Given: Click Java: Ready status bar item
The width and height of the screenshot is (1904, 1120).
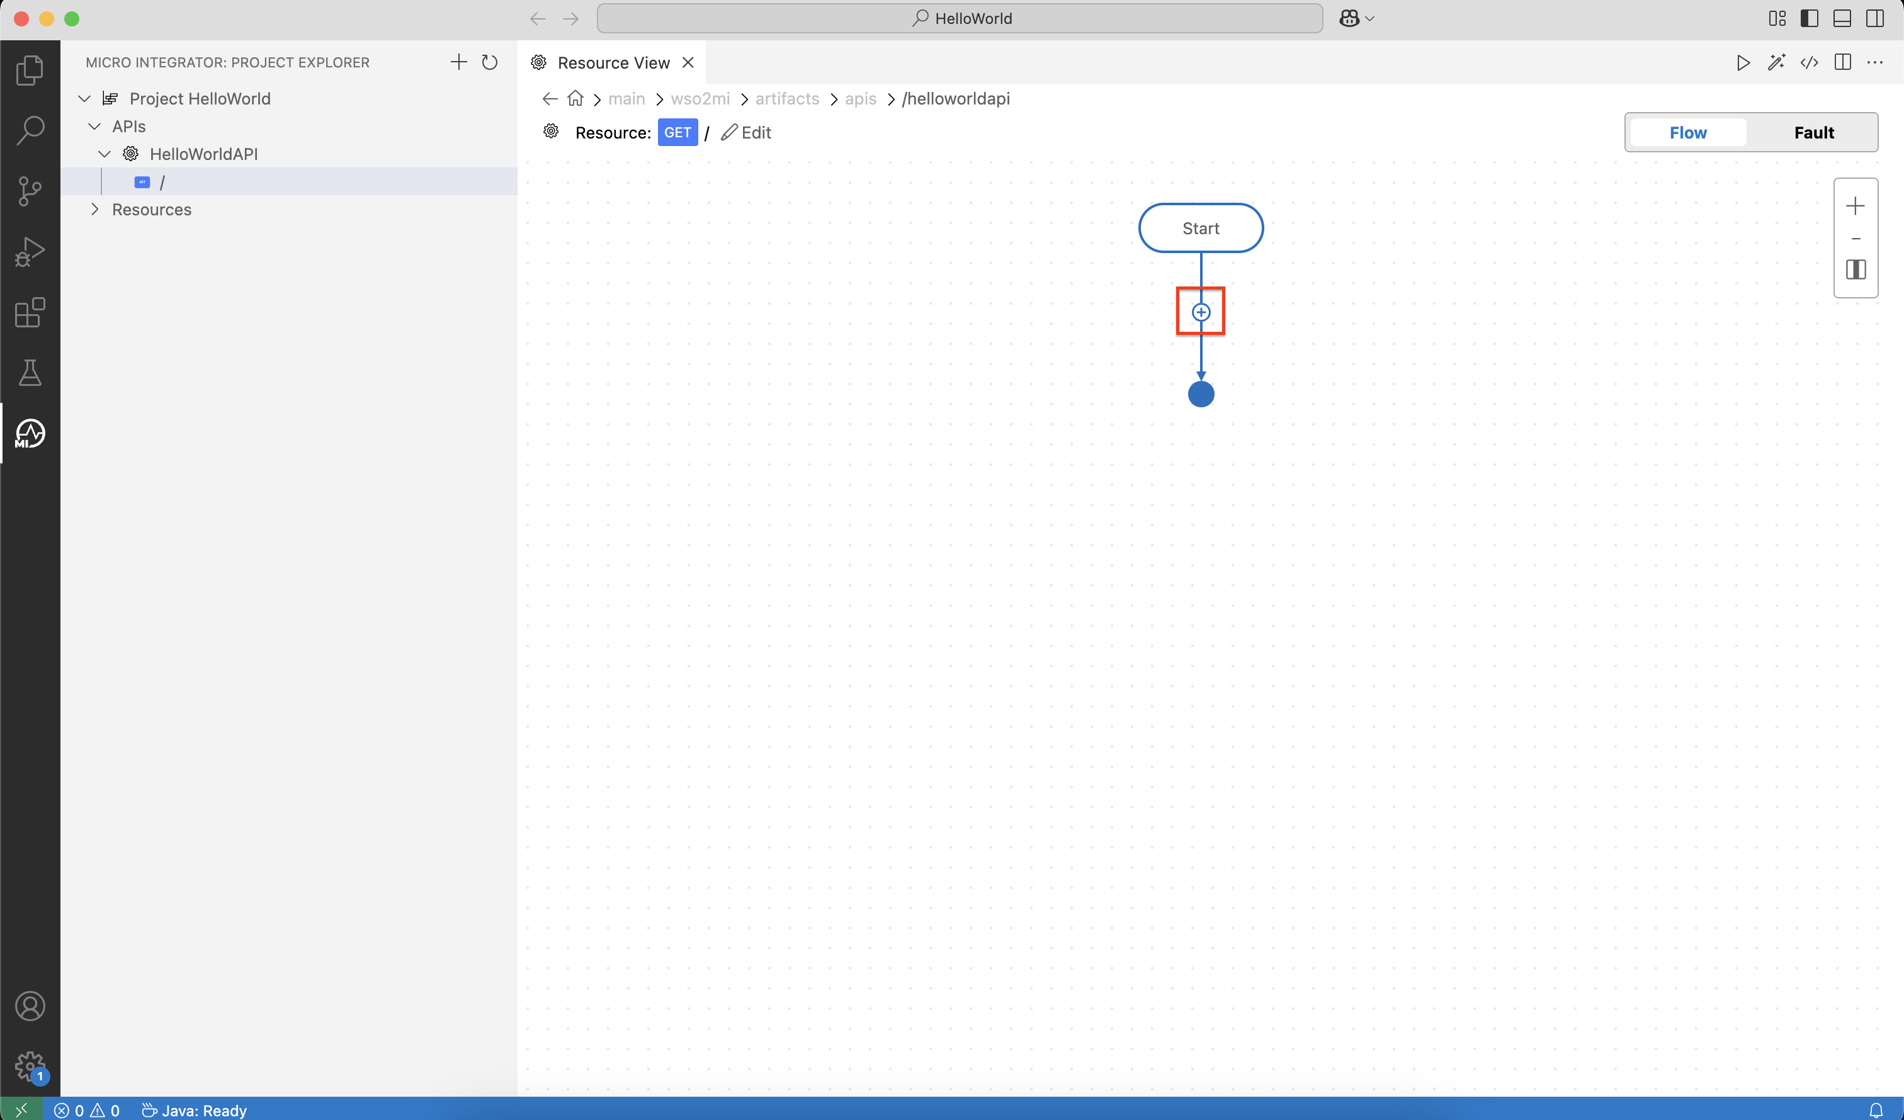Looking at the screenshot, I should tap(194, 1109).
